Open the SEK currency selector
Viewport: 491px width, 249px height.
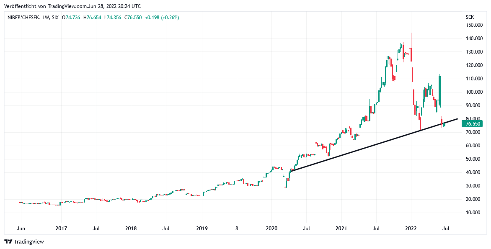tap(470, 17)
